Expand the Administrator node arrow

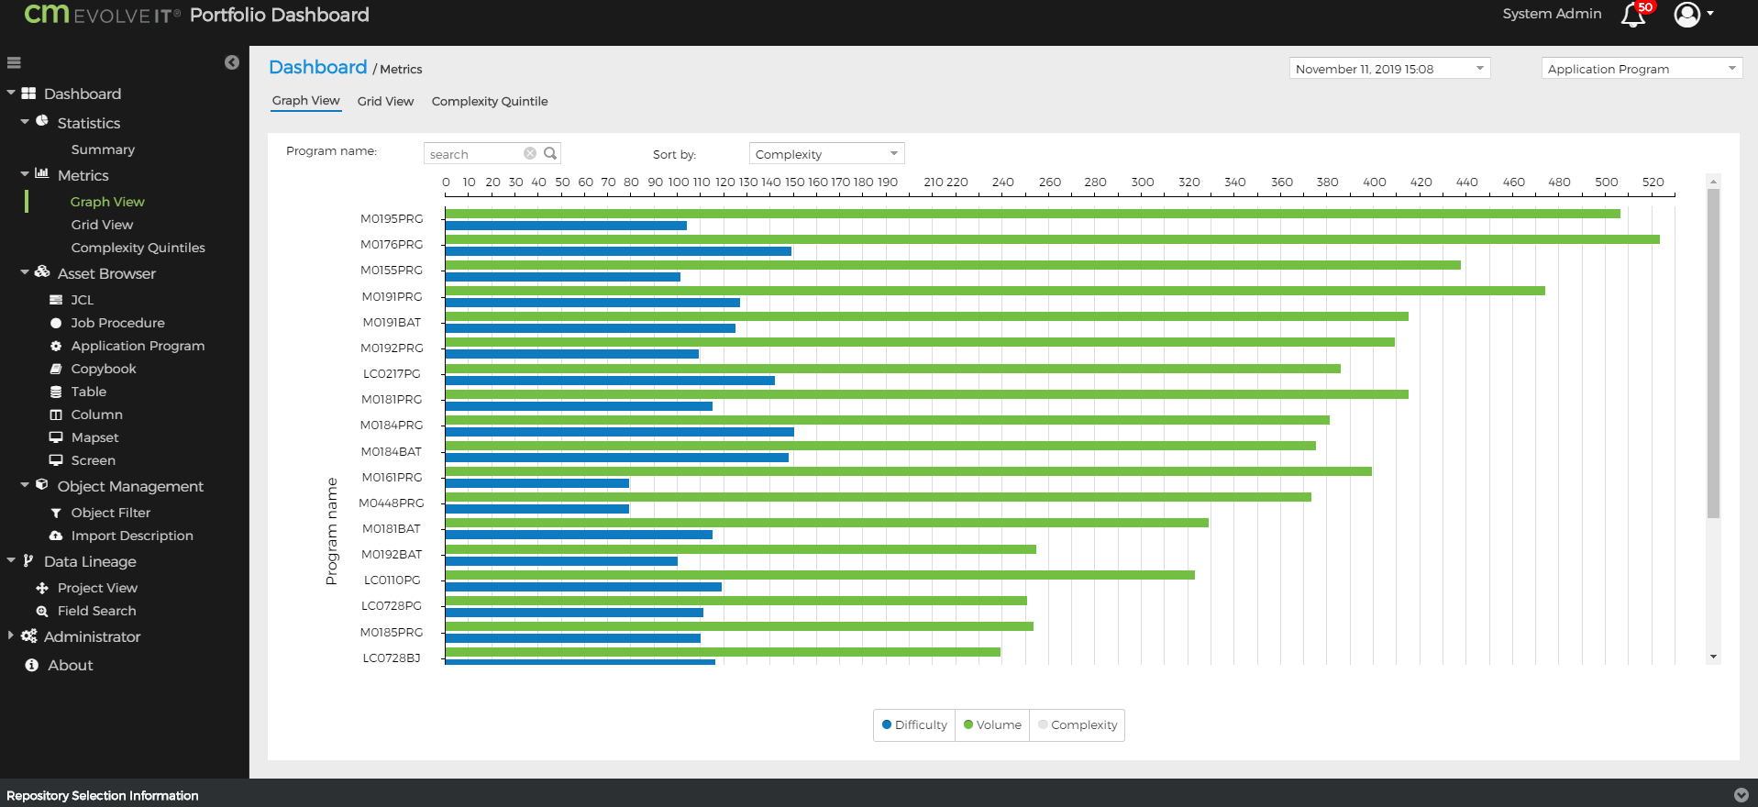coord(11,635)
